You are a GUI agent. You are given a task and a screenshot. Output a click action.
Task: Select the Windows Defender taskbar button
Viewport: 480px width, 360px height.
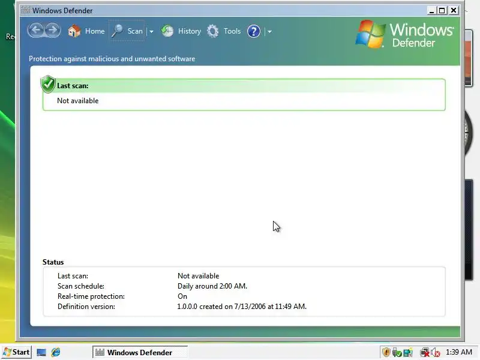point(140,352)
